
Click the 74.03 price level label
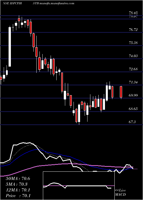click(x=133, y=56)
